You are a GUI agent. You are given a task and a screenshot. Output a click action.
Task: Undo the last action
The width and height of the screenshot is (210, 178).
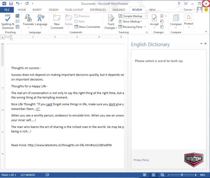click(17, 3)
